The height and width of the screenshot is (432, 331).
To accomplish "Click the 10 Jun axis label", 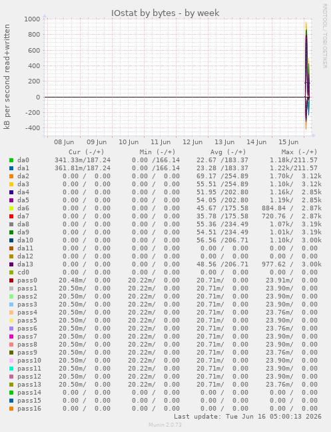I will click(129, 142).
